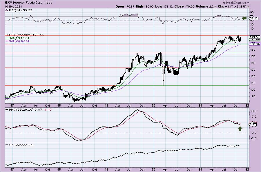Click the 150 price axis label
Screen dimensions: 261x172
252,56
